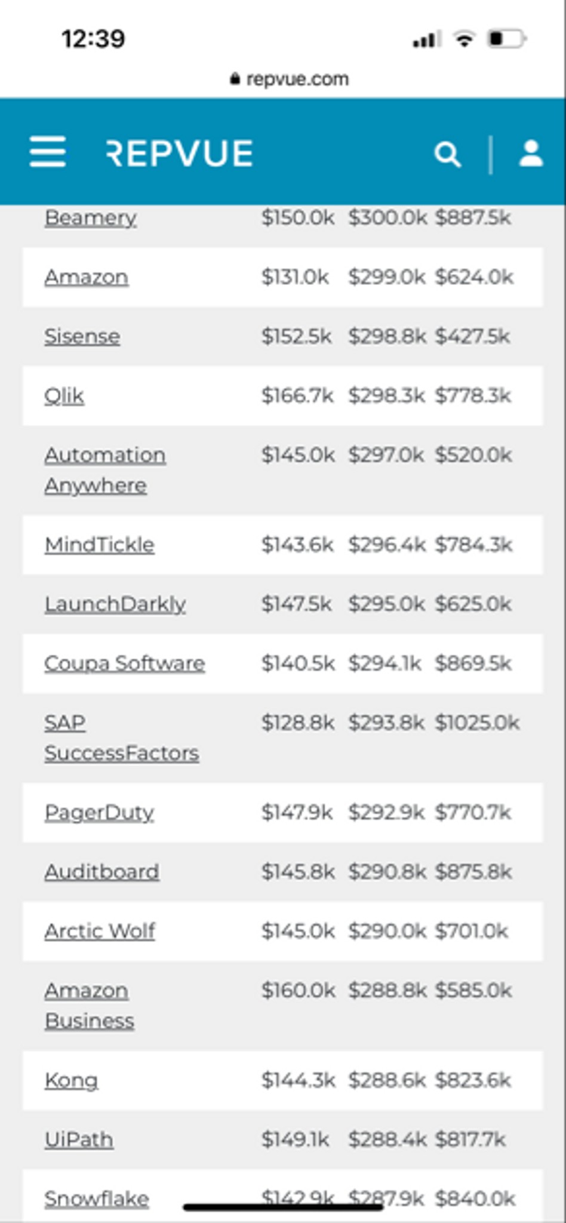The image size is (566, 1223).
Task: Open the user profile icon
Action: tap(531, 155)
